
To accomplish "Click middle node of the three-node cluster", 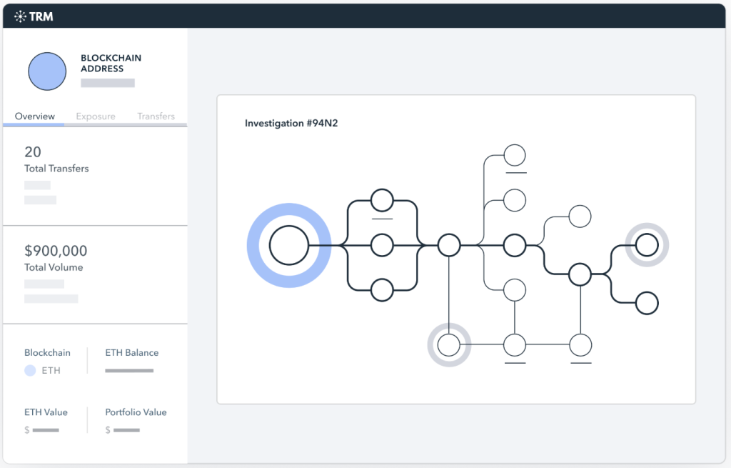I will click(x=383, y=245).
